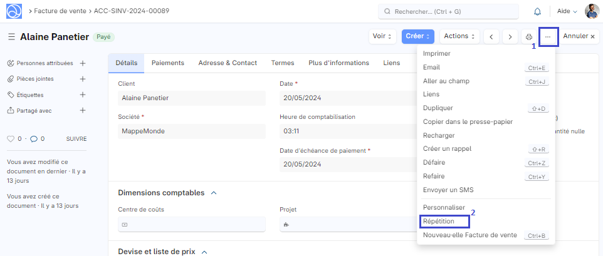
Task: Click the notification bell icon
Action: [537, 11]
